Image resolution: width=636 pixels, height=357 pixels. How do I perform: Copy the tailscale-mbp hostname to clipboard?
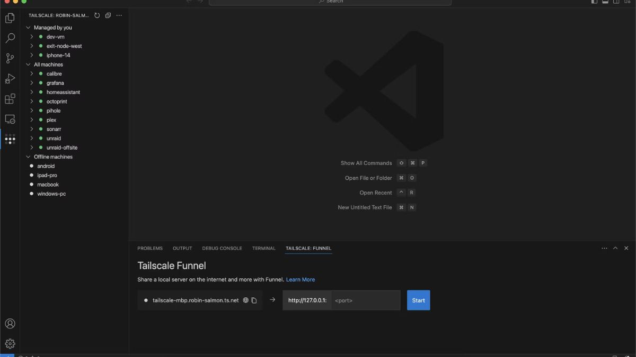(x=254, y=300)
